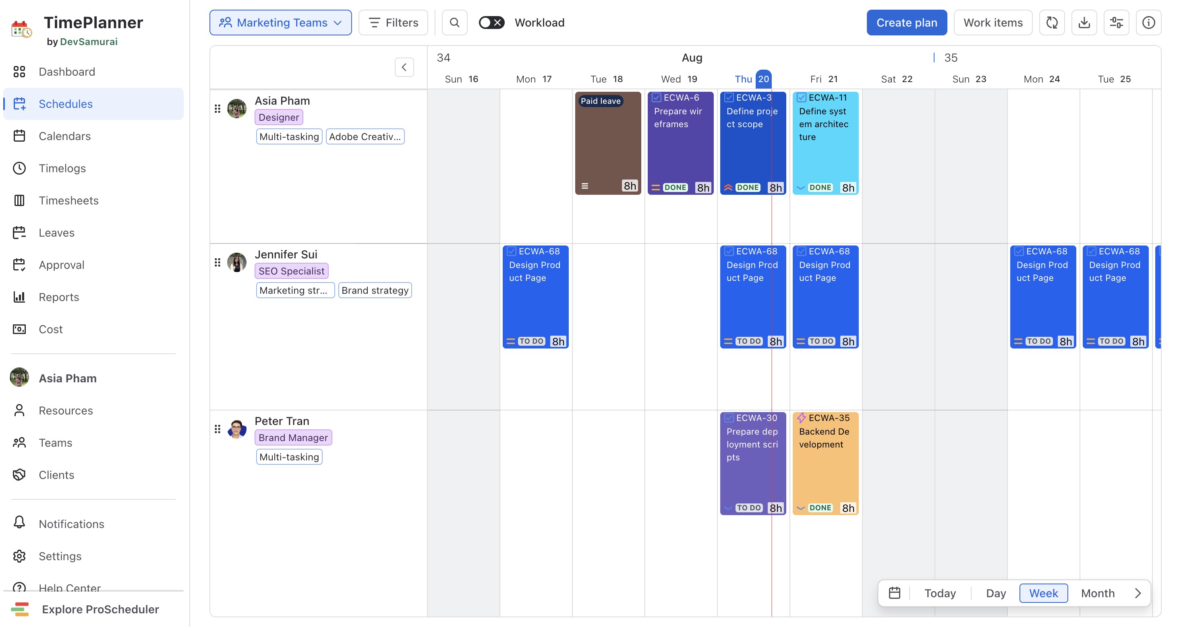
Task: Click the drag handle for Peter Tran's row
Action: point(218,429)
